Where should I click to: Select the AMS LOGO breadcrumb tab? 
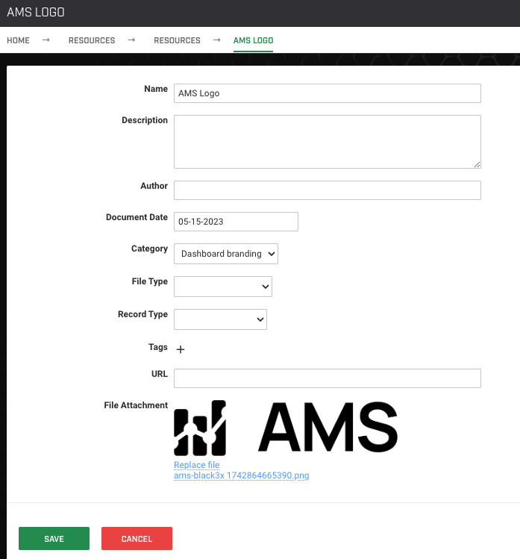(x=254, y=40)
